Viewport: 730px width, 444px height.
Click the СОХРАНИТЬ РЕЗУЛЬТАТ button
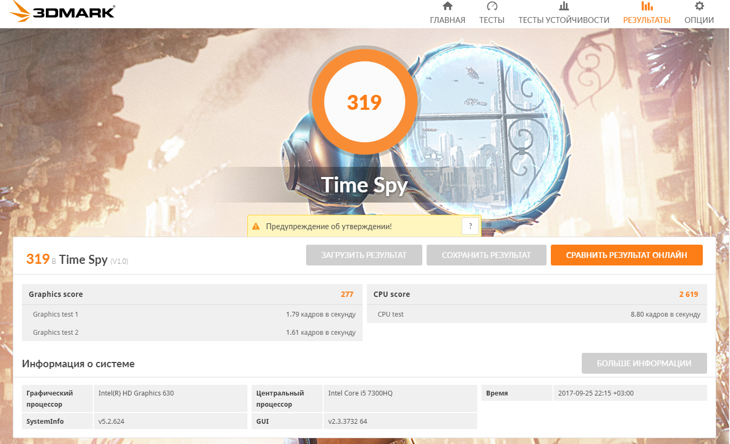pyautogui.click(x=486, y=255)
